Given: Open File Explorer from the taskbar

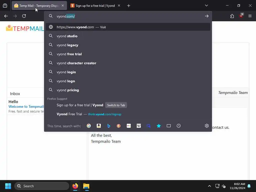Looking at the screenshot, I should pyautogui.click(x=86, y=186).
